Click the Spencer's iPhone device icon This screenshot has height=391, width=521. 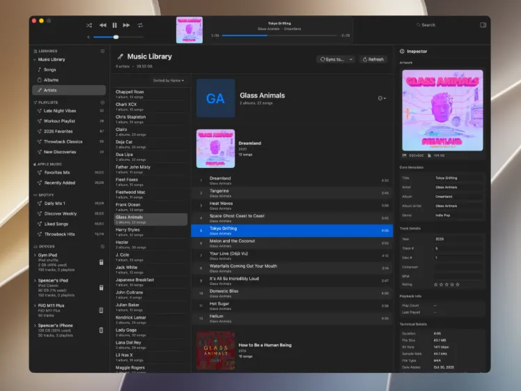tap(101, 330)
